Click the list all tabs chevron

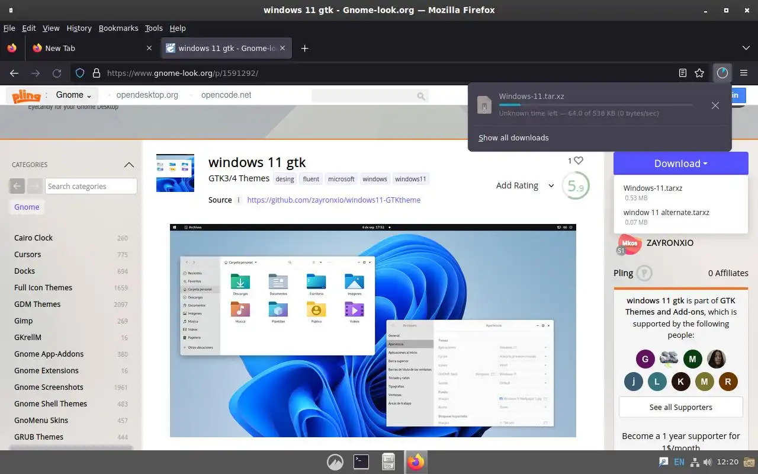[746, 48]
